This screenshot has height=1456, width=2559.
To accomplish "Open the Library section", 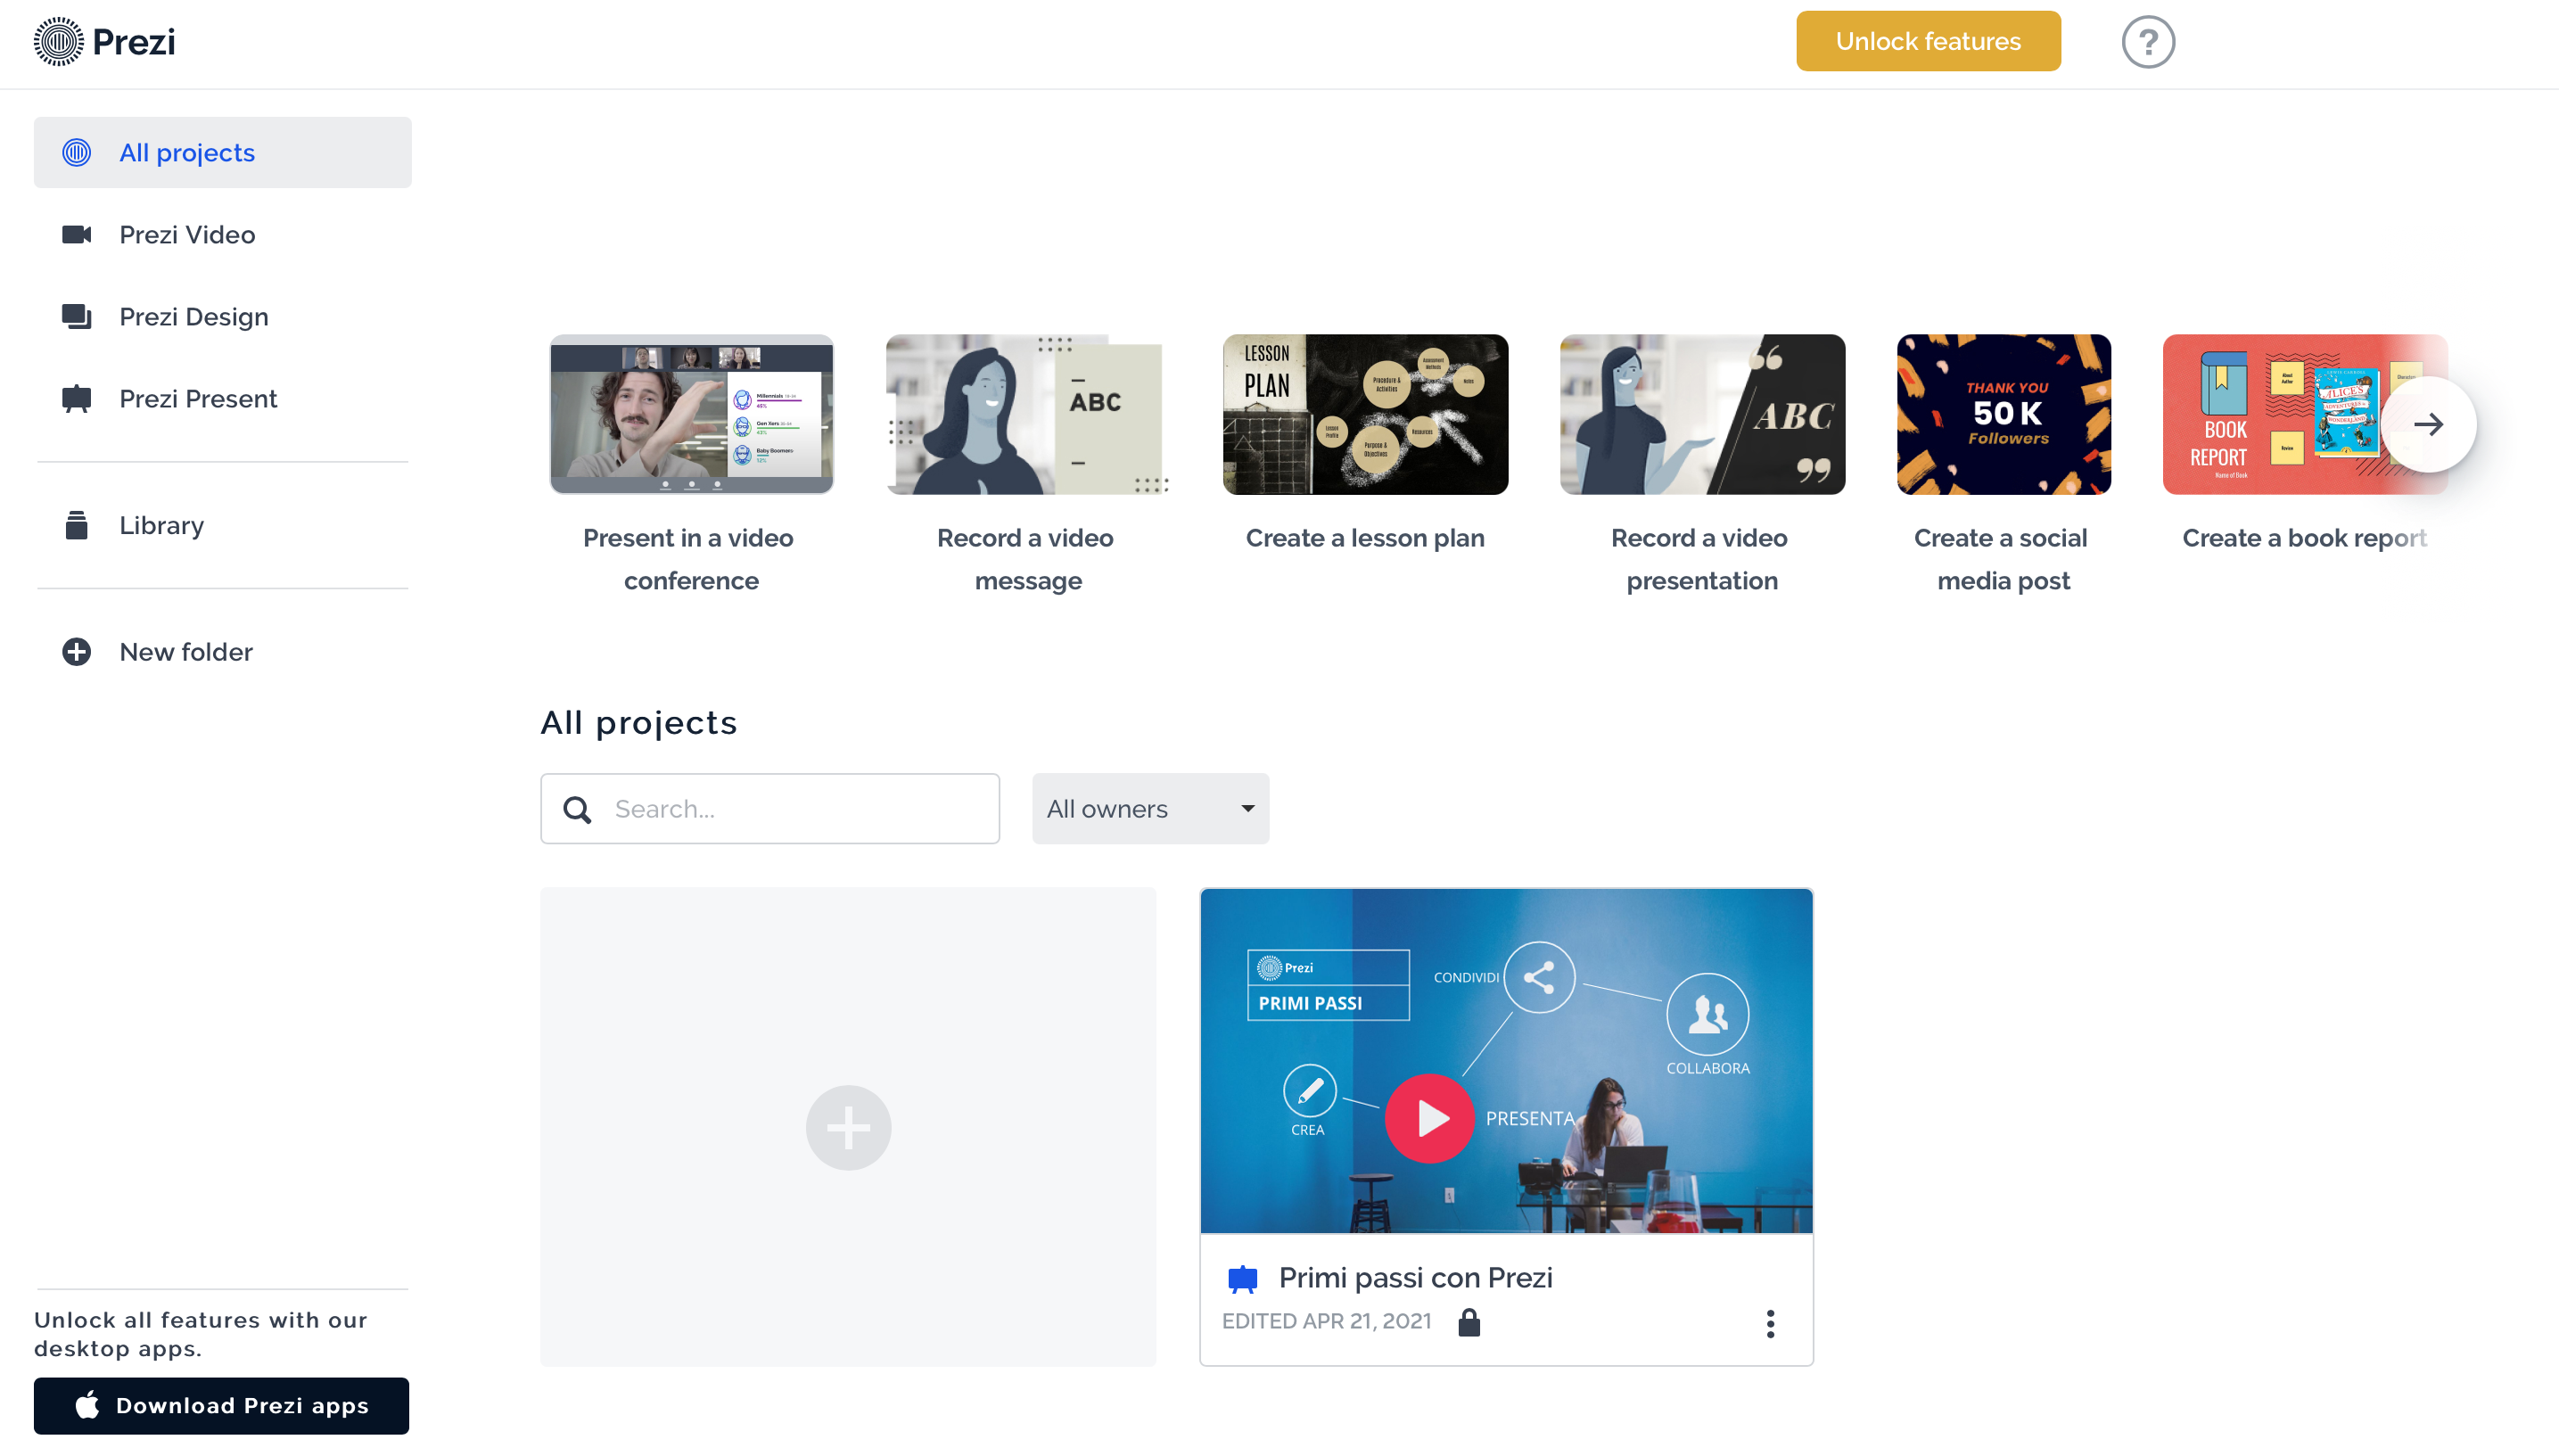I will [x=222, y=525].
